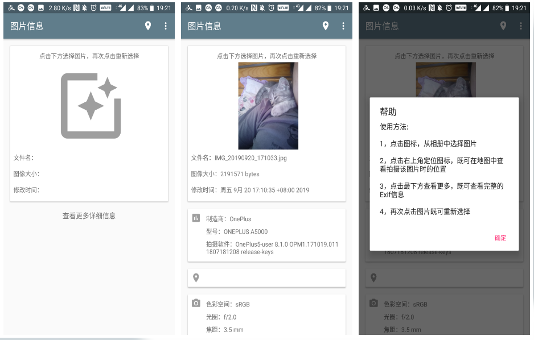The image size is (534, 340).
Task: Tap the 修改时间 line showing 周五 9月 20
Action: [250, 190]
